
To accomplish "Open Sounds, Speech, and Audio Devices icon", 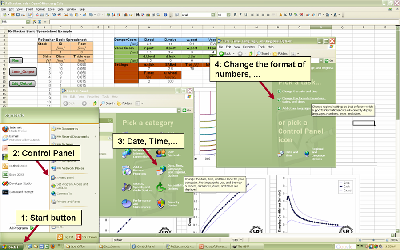I will [x=127, y=187].
